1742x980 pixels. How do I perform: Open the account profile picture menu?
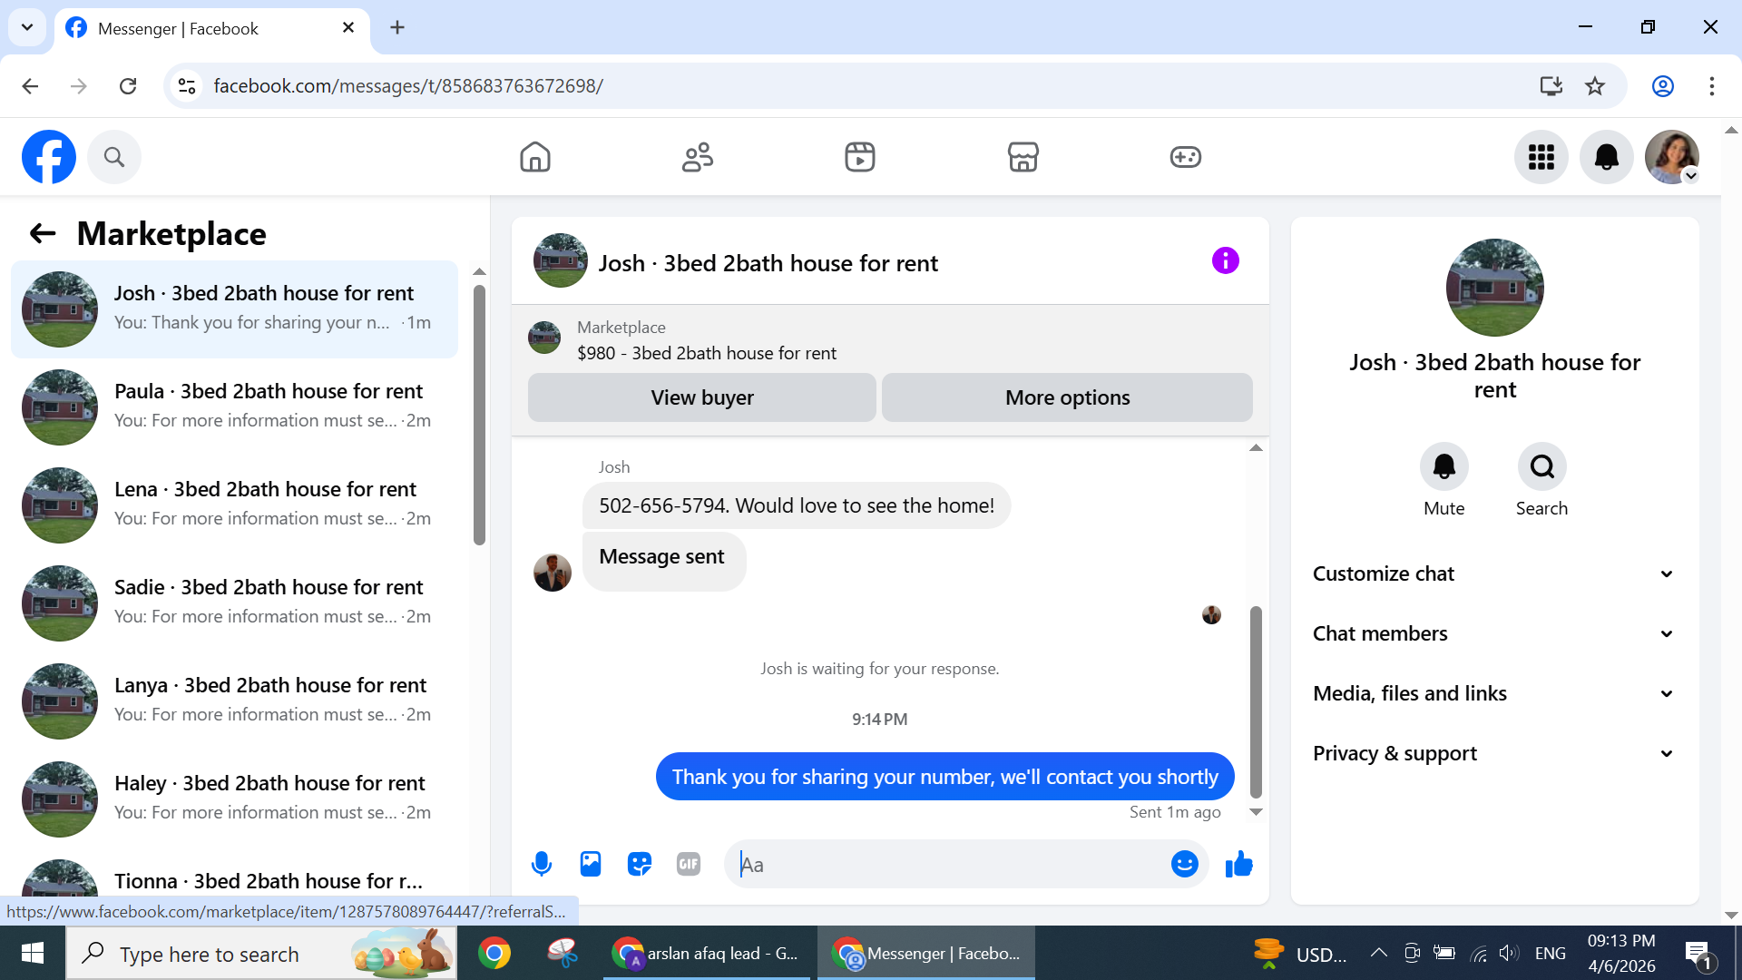(x=1672, y=157)
